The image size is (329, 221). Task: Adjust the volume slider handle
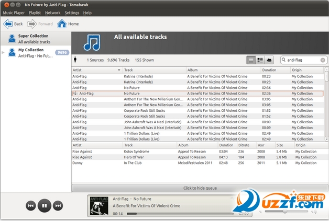284,211
